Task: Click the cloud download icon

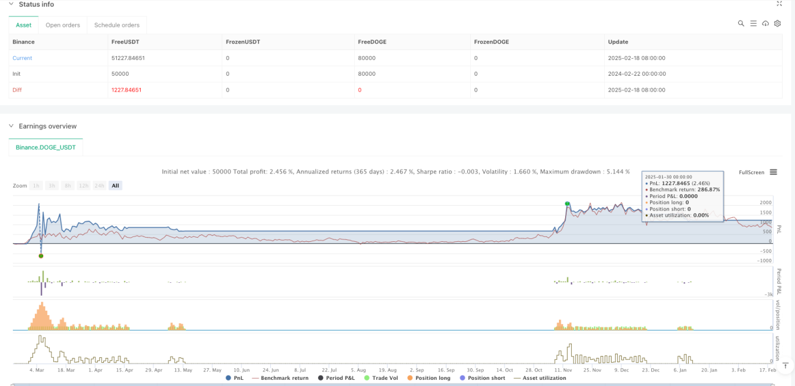Action: (x=765, y=23)
